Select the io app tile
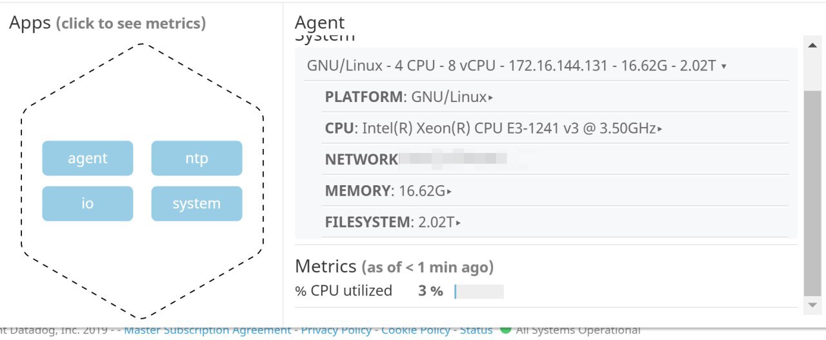Viewport: 826px width, 340px height. (88, 204)
